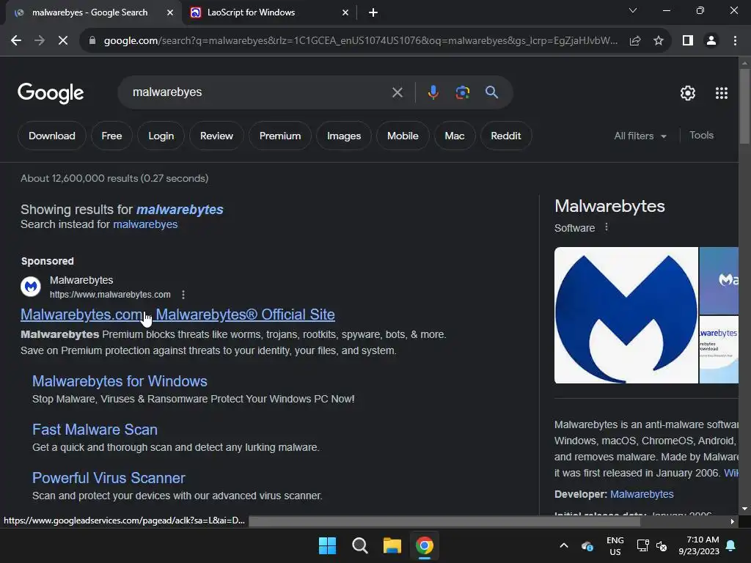Click the lock icon in address bar
This screenshot has width=751, height=563.
pos(92,41)
